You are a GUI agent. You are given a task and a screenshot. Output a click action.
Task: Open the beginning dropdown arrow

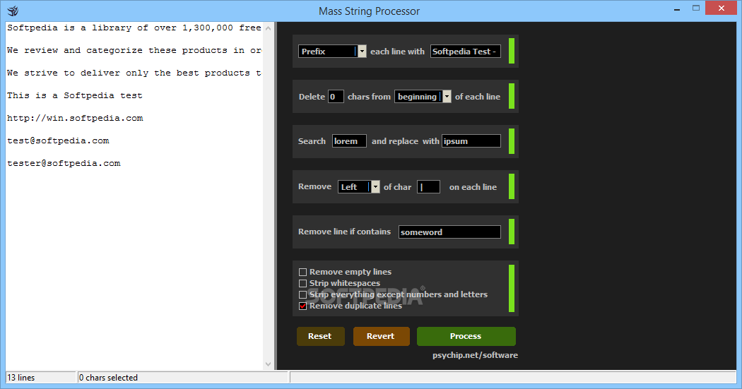tap(447, 97)
